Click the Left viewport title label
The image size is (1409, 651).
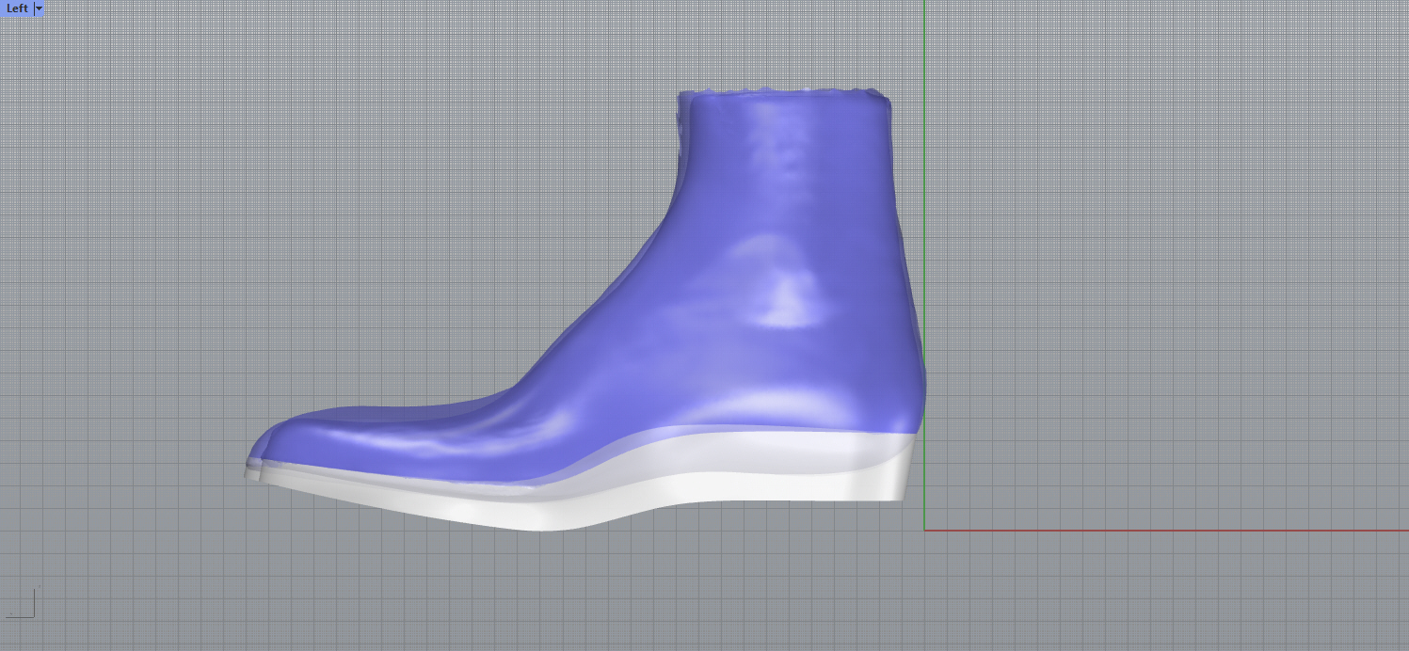(17, 8)
